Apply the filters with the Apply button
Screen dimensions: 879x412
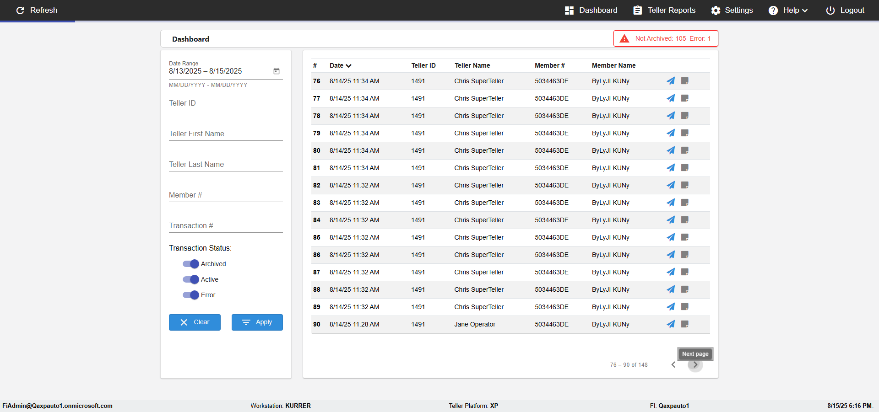click(257, 322)
